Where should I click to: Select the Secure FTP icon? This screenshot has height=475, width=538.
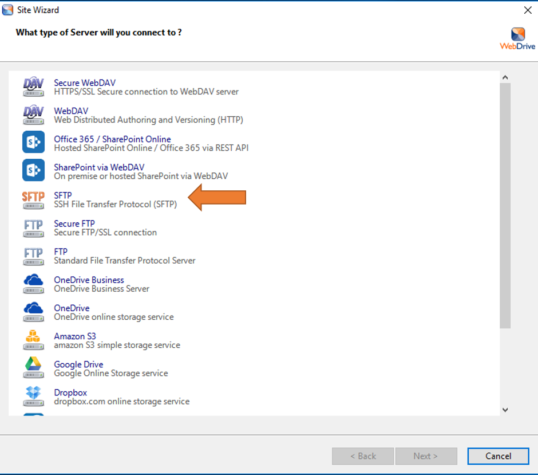(x=33, y=227)
